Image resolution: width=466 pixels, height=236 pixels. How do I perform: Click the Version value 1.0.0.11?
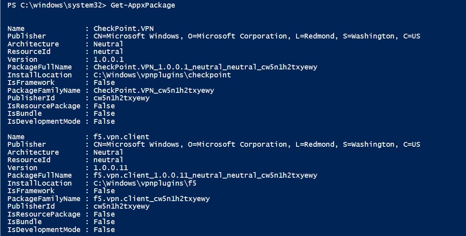pos(111,168)
